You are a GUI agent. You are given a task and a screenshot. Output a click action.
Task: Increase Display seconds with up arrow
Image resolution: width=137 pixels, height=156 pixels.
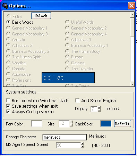99,107
